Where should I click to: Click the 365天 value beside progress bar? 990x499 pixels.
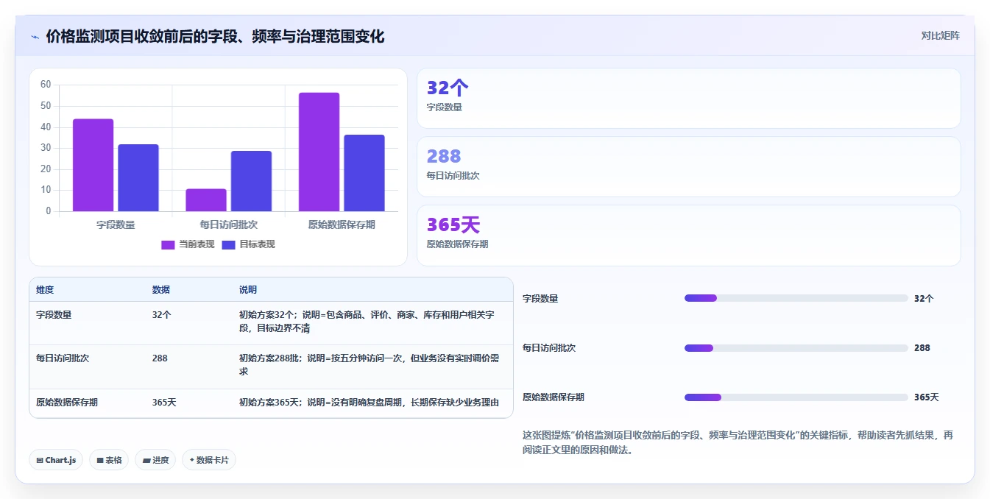pos(927,397)
